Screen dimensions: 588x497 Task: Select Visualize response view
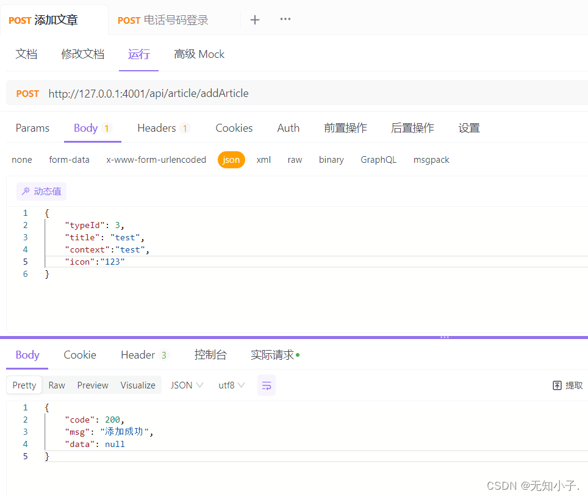click(x=138, y=385)
